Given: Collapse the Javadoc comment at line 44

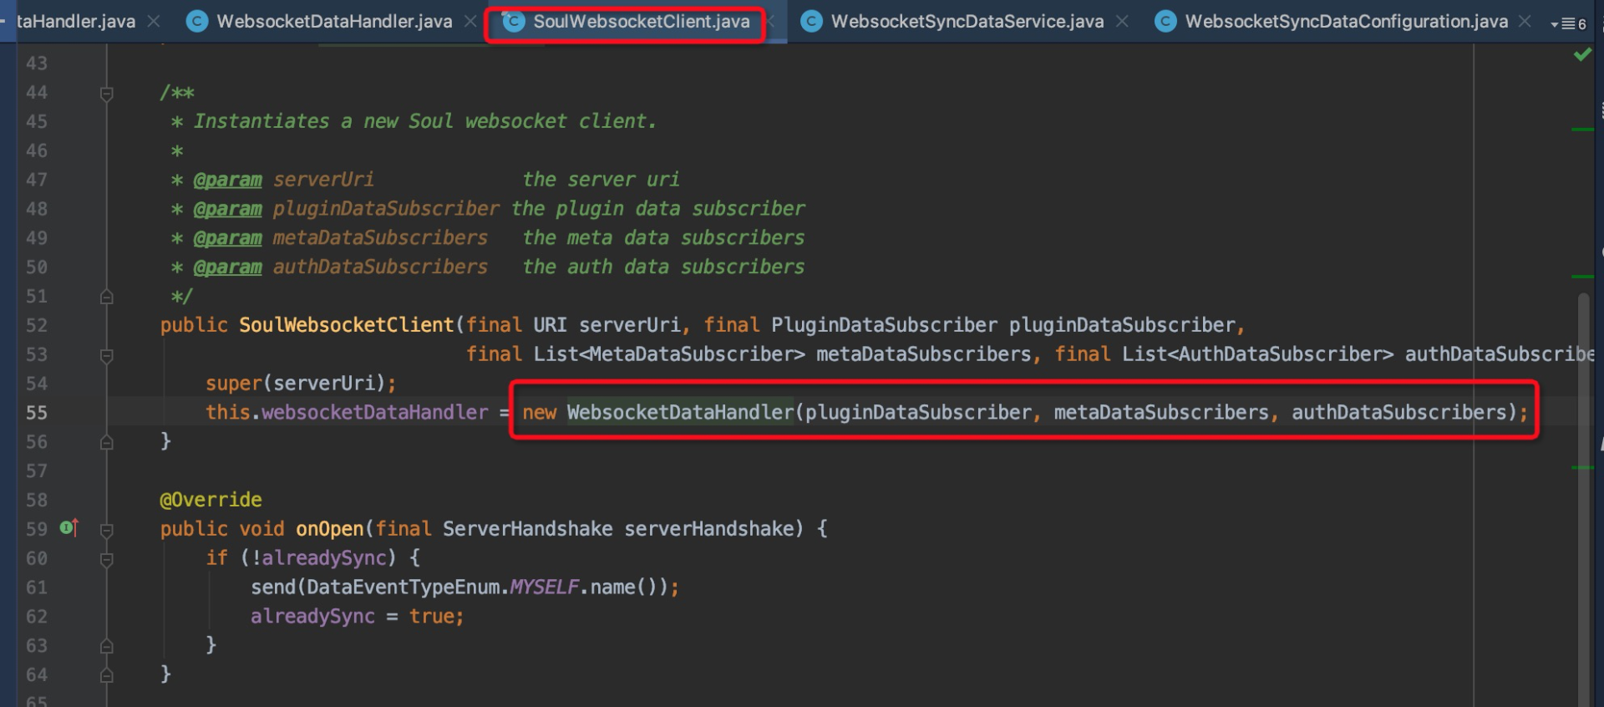Looking at the screenshot, I should 107,94.
